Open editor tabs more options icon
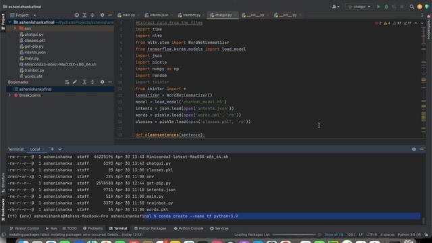The width and height of the screenshot is (432, 243). [422, 15]
